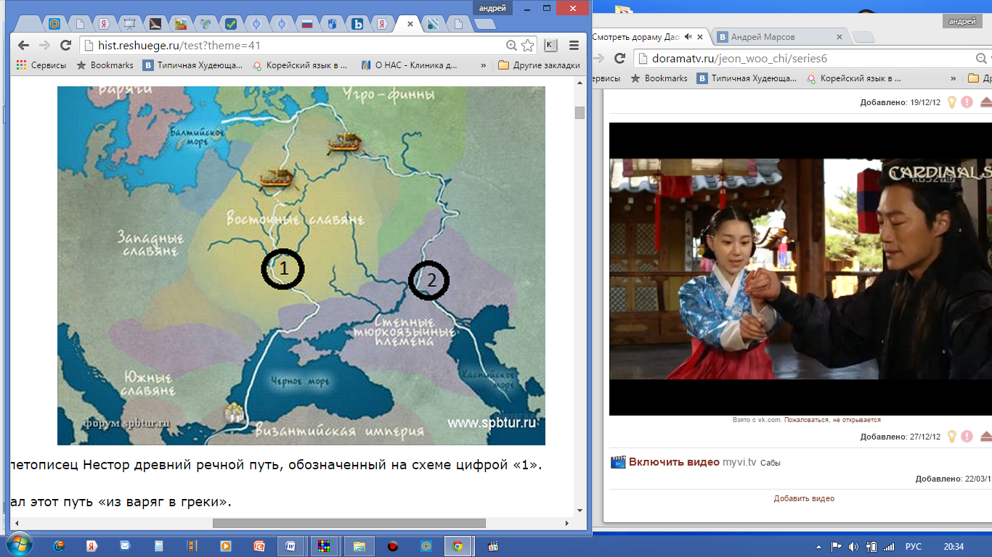Open Bookmarks folder in reshuege window
The width and height of the screenshot is (992, 557).
click(x=105, y=65)
